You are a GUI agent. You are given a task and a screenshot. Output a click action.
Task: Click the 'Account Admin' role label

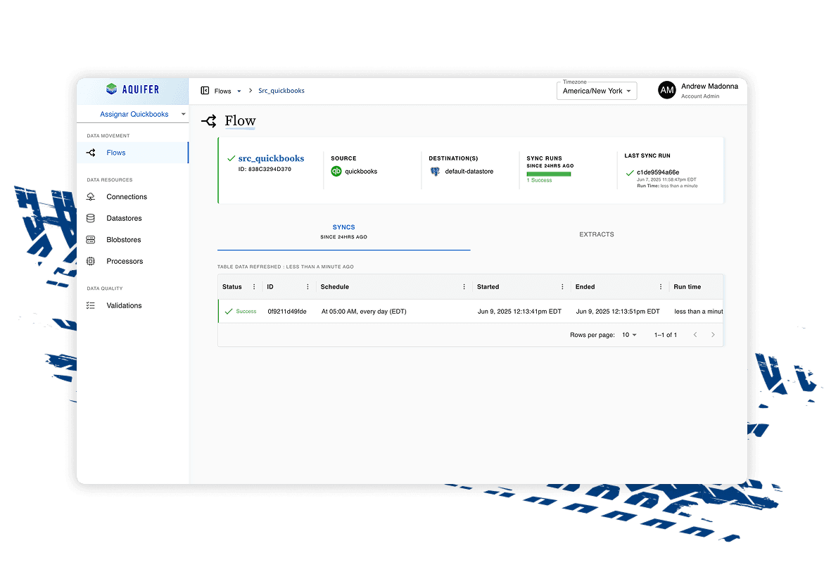(x=700, y=96)
